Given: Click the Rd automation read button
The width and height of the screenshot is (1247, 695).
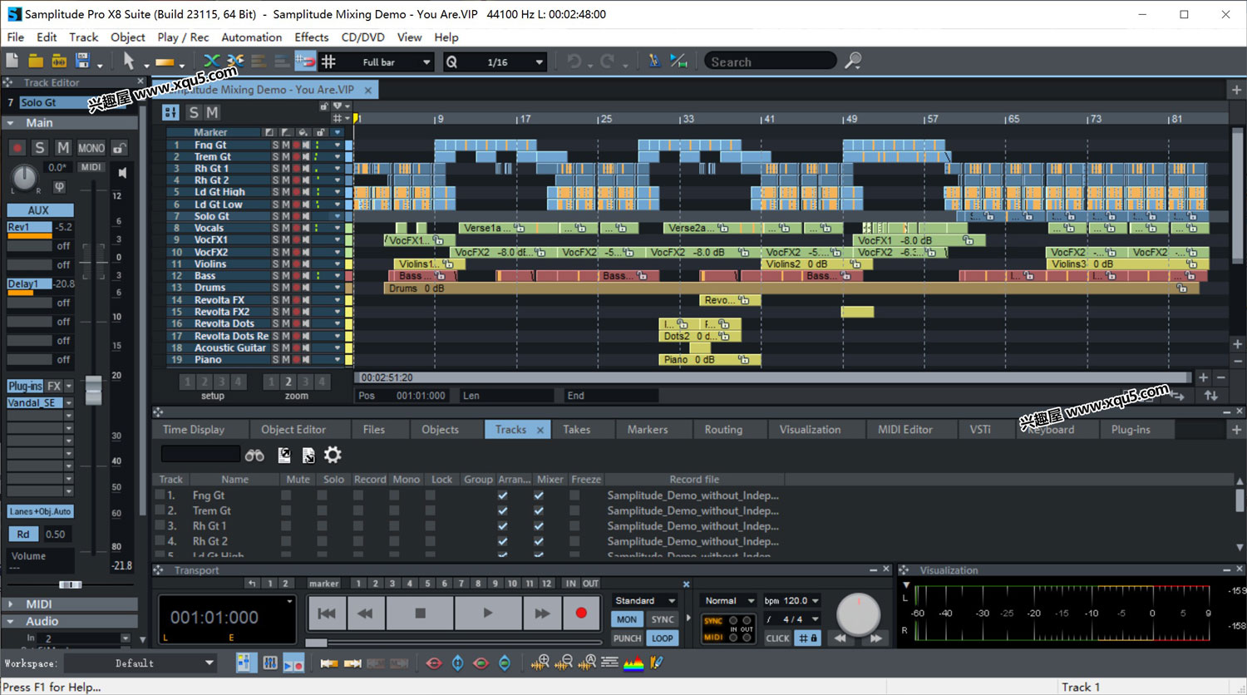Looking at the screenshot, I should pos(22,535).
